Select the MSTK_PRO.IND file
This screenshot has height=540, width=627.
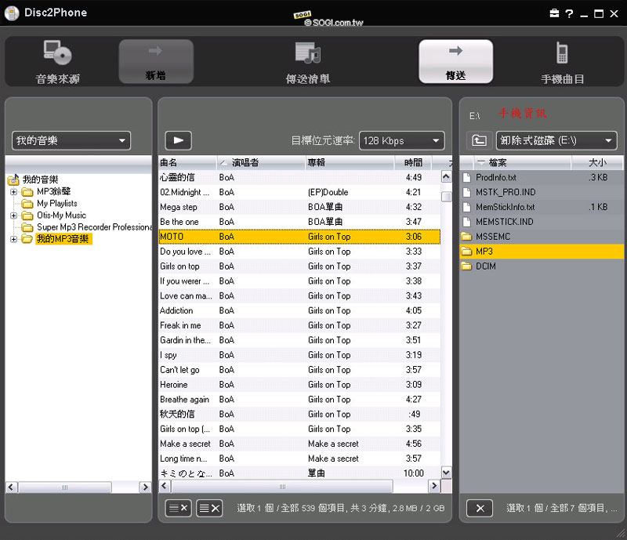point(542,192)
